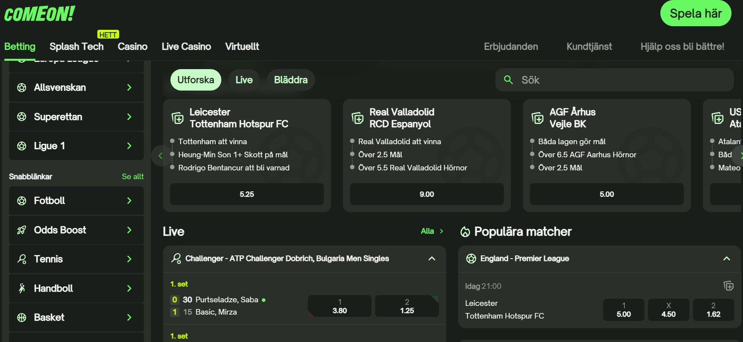
Task: Collapse the ATP Challenger Dobrich section
Action: click(432, 259)
